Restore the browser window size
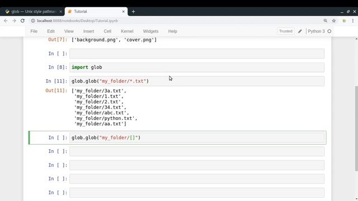 coord(348,11)
